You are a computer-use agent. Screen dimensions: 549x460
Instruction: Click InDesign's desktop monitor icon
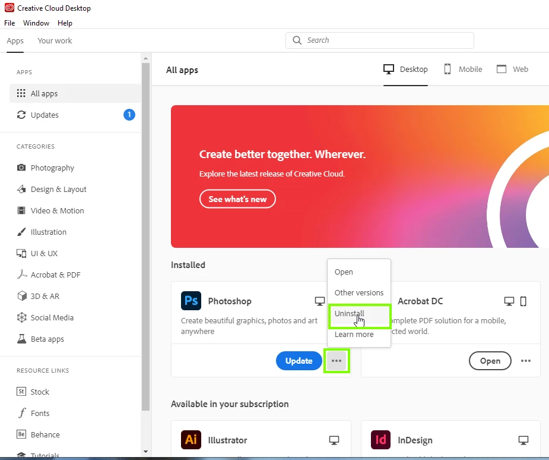(x=523, y=440)
